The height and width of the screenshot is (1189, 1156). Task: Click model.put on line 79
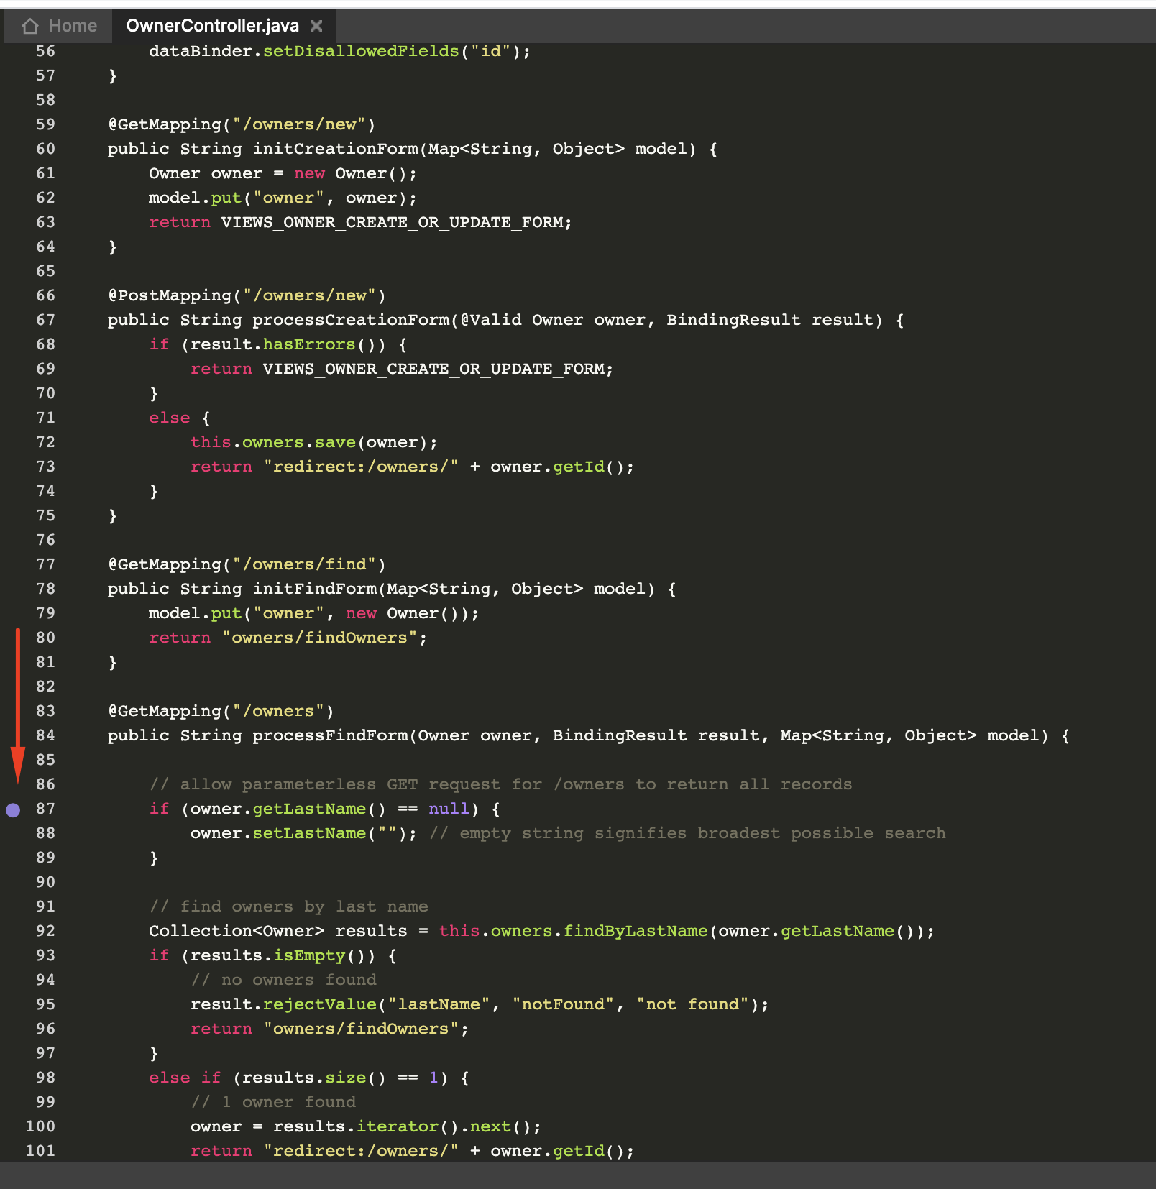click(x=195, y=613)
